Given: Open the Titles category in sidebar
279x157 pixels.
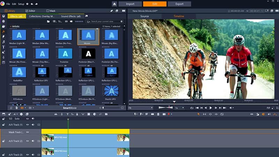Looking at the screenshot, I should pos(3,47).
